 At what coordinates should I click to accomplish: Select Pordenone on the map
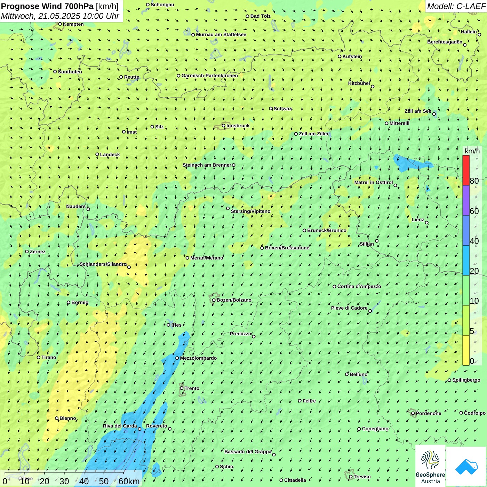click(429, 413)
